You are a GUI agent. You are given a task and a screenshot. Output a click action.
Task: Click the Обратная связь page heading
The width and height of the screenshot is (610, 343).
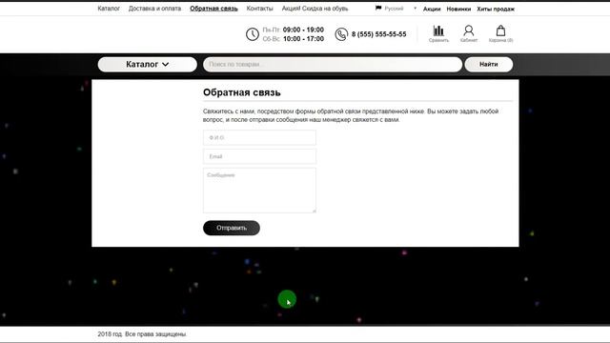(x=241, y=92)
